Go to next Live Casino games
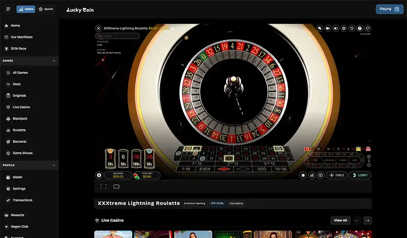The image size is (407, 238). (x=367, y=221)
